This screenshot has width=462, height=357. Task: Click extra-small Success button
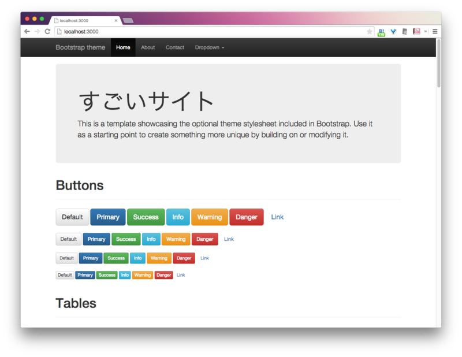pos(107,275)
